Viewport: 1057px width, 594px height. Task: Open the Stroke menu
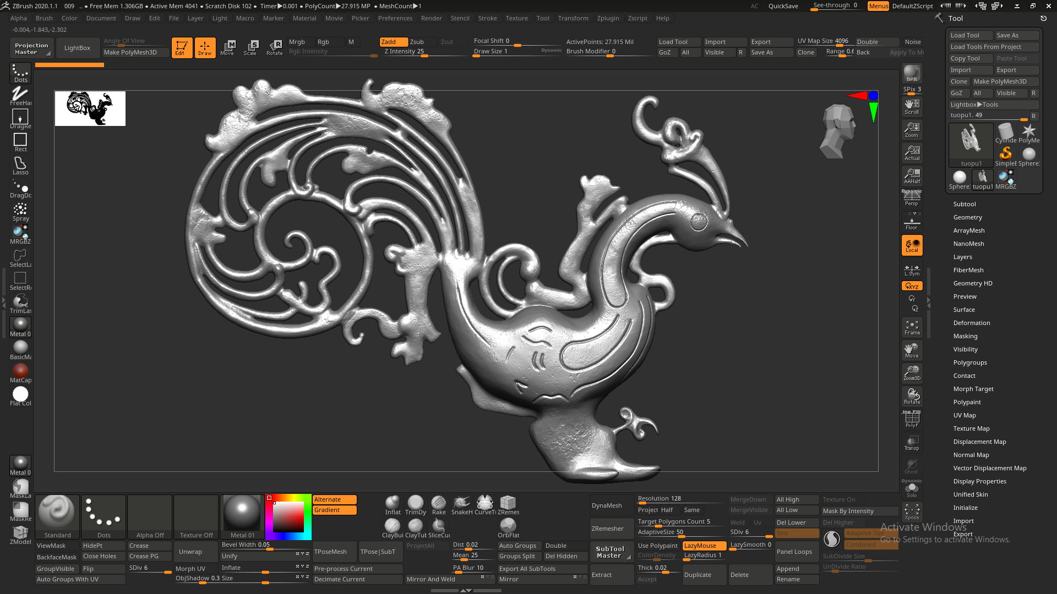coord(487,18)
